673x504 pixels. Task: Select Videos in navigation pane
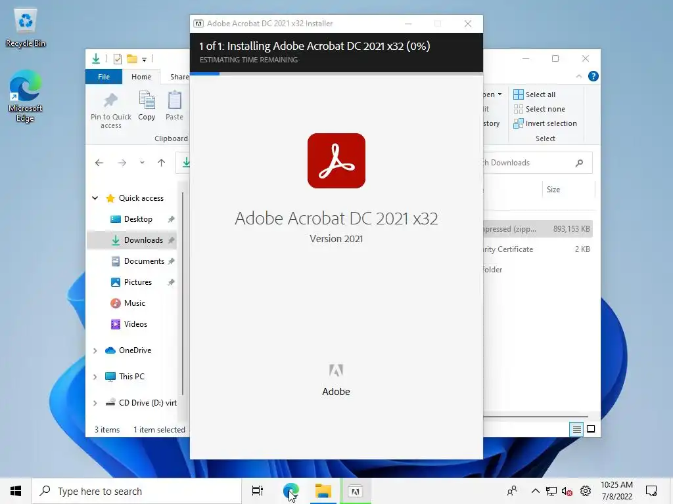(132, 324)
